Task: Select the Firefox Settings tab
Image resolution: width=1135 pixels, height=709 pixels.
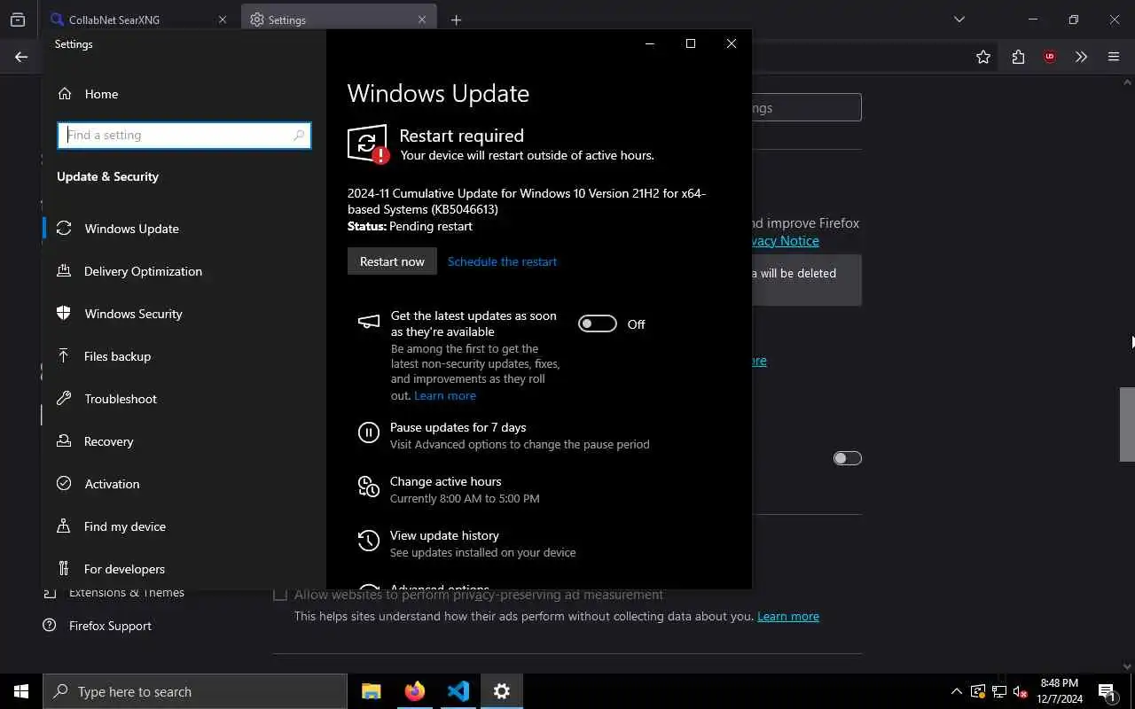Action: [339, 19]
